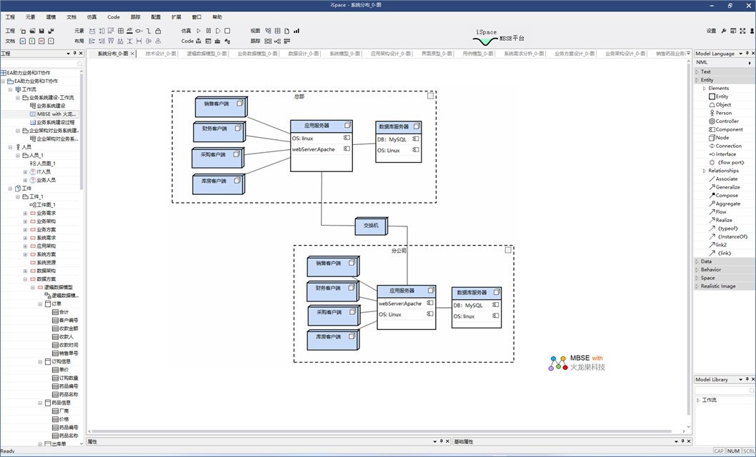Screen dimensions: 756x457
Task: Choose the Generalize relationship tool
Action: (727, 187)
